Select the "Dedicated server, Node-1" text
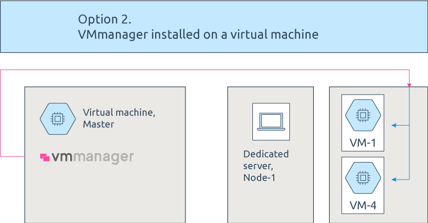The height and width of the screenshot is (223, 428). pyautogui.click(x=266, y=166)
